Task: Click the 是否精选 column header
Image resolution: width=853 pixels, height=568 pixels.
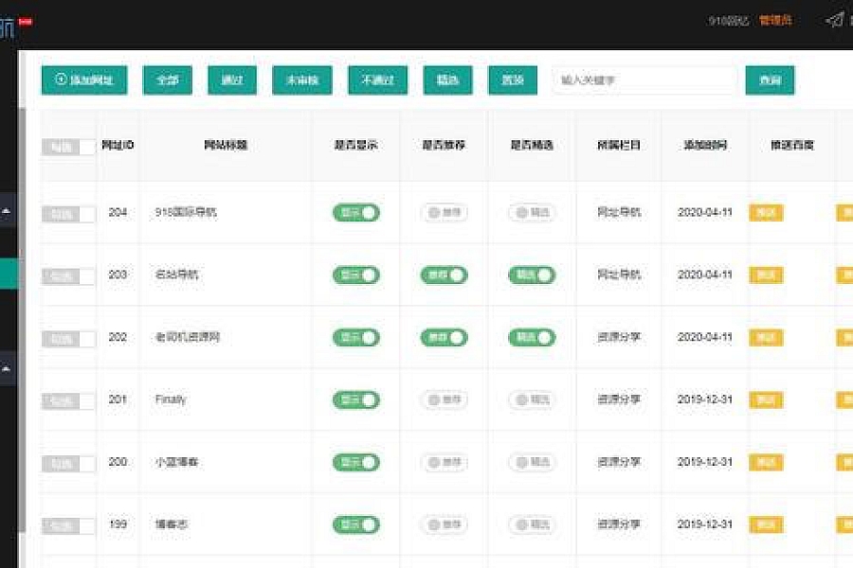Action: (532, 145)
